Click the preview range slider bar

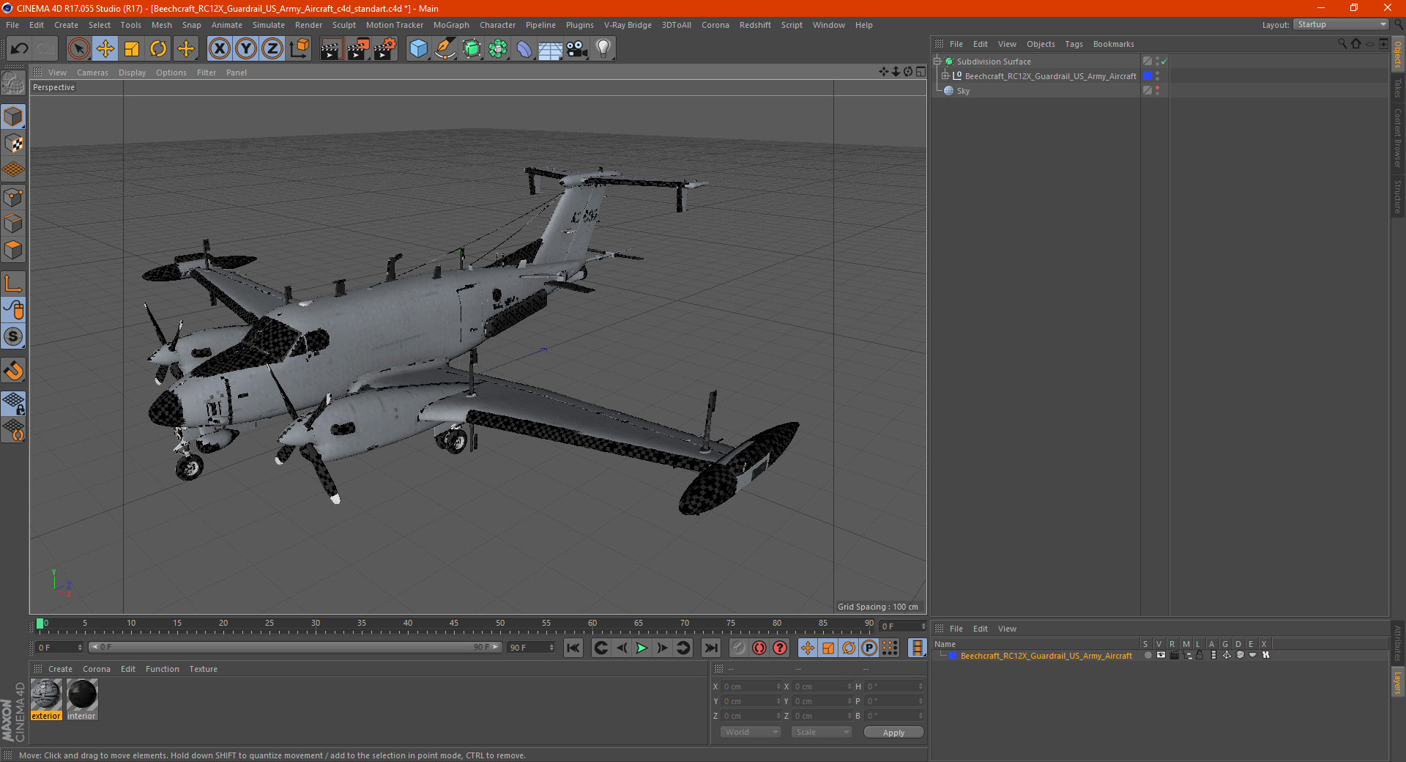click(295, 647)
